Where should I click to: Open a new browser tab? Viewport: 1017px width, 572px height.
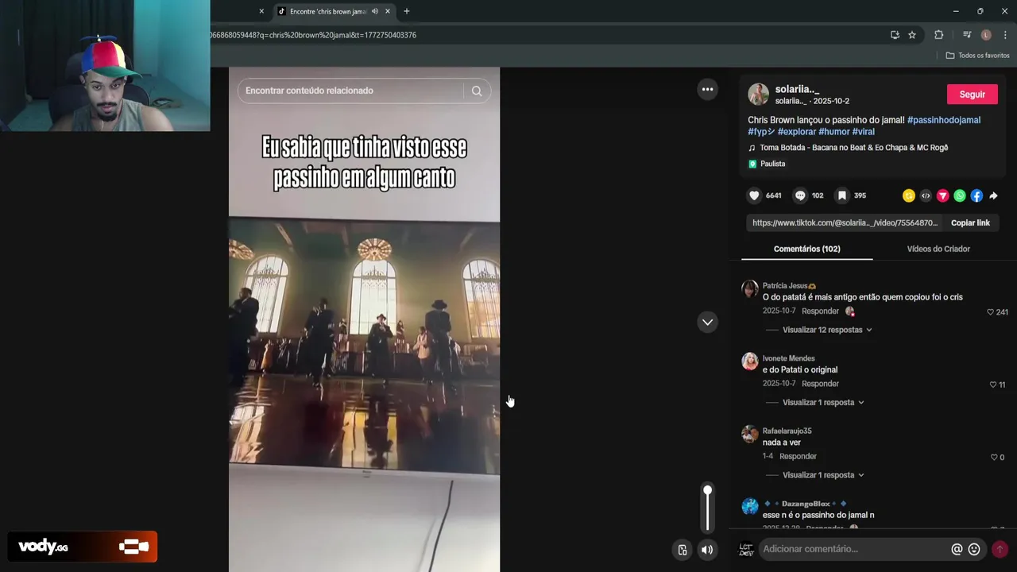[x=407, y=11]
